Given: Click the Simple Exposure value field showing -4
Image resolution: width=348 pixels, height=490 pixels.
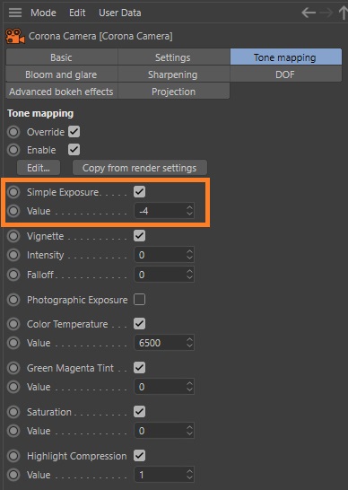Looking at the screenshot, I should [x=164, y=211].
